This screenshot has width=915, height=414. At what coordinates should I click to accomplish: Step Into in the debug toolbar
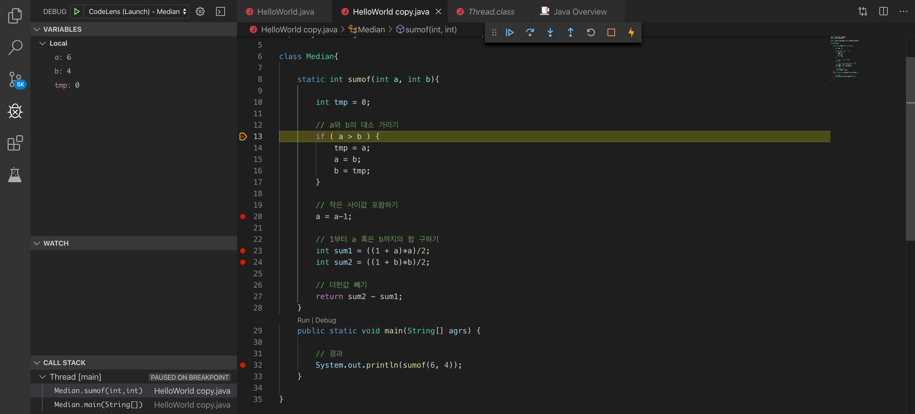(x=550, y=33)
